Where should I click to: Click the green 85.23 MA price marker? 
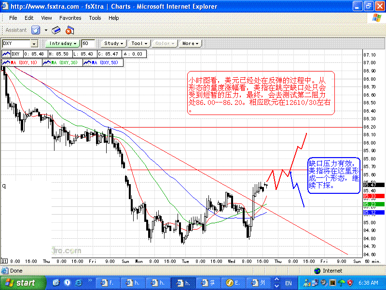tap(373, 204)
